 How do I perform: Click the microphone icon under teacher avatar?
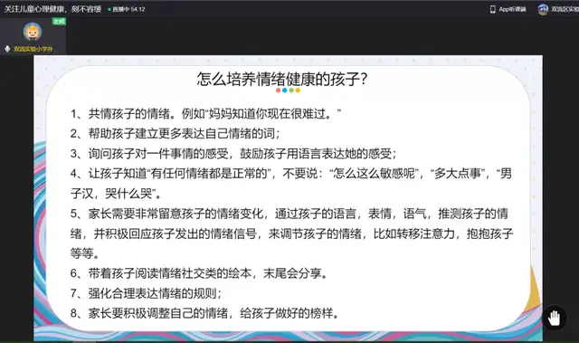7,49
